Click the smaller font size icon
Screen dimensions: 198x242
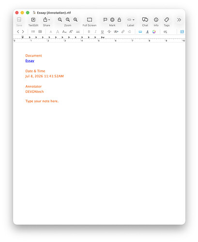51,32
